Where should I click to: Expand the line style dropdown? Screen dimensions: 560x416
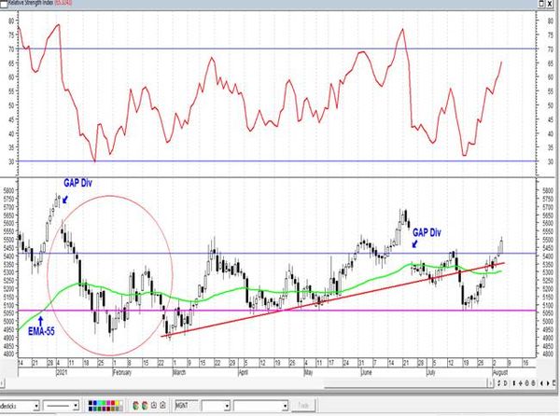pyautogui.click(x=61, y=406)
